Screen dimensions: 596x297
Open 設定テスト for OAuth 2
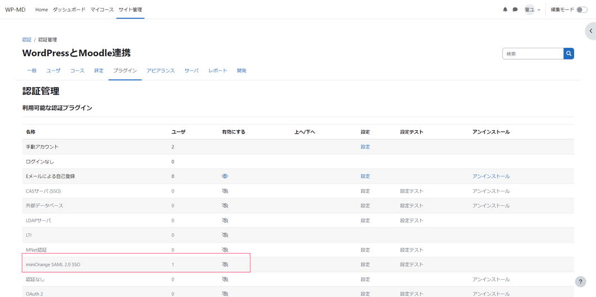[x=412, y=294]
